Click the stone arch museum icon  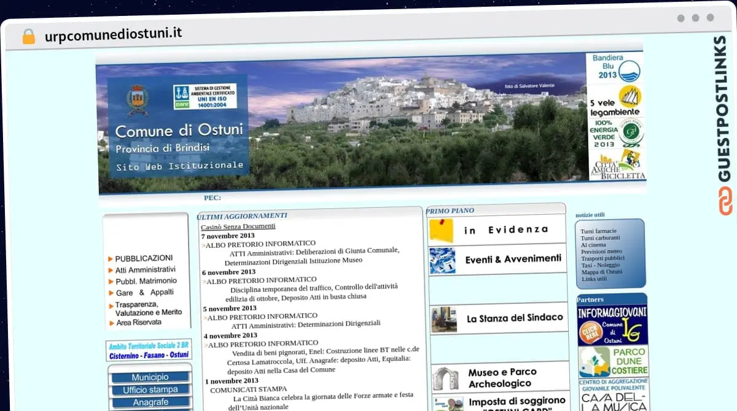pyautogui.click(x=445, y=378)
